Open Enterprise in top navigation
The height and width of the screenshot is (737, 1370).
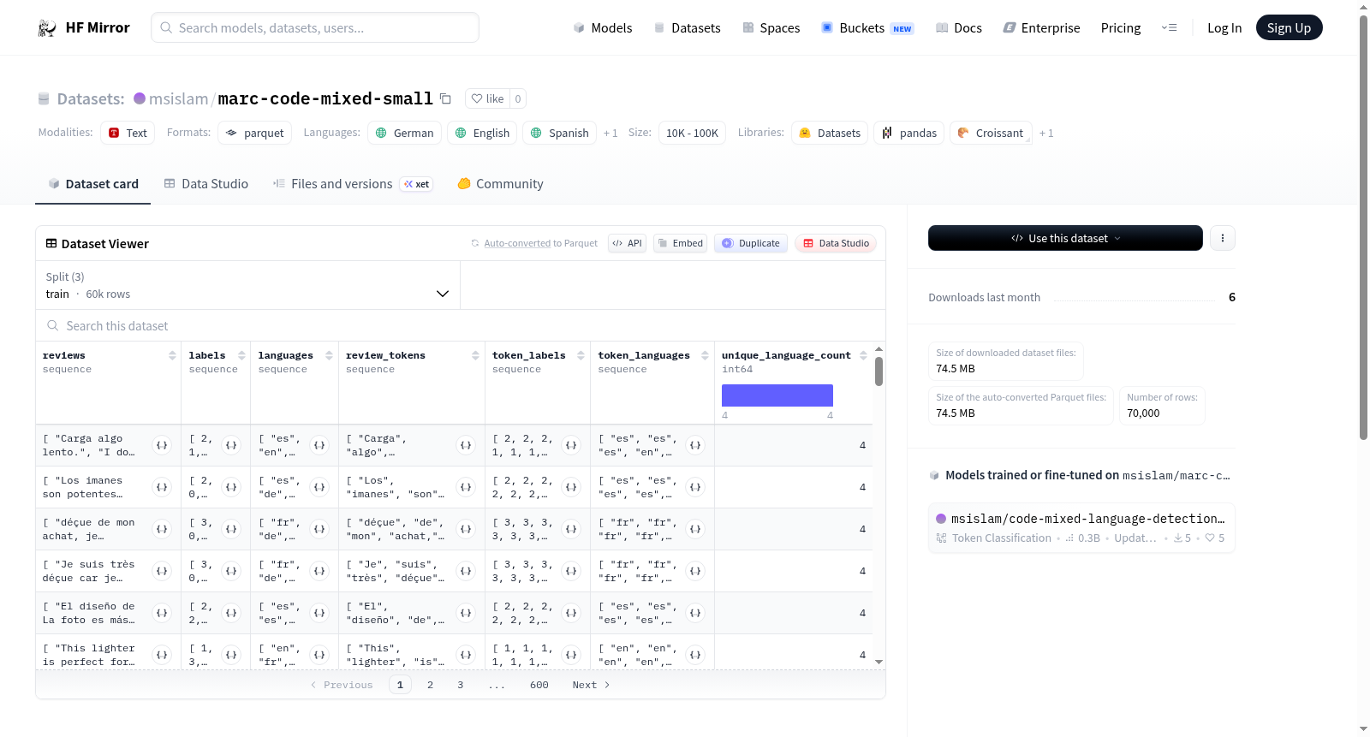tap(1041, 28)
